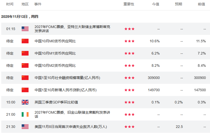Click the 地区 column header

(x=25, y=4)
